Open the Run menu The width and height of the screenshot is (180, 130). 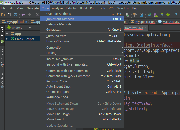[93, 8]
